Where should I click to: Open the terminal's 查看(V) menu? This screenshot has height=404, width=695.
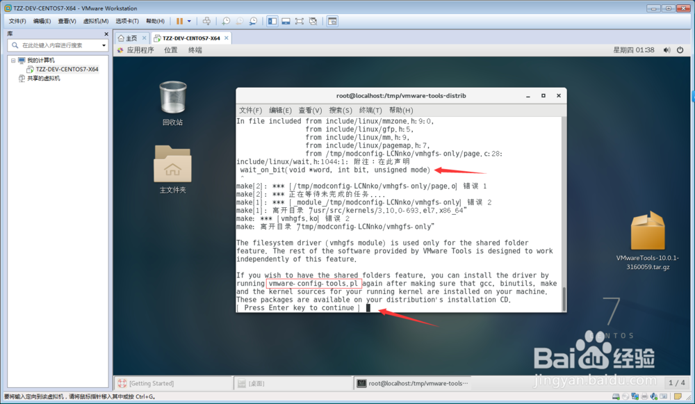pyautogui.click(x=310, y=110)
